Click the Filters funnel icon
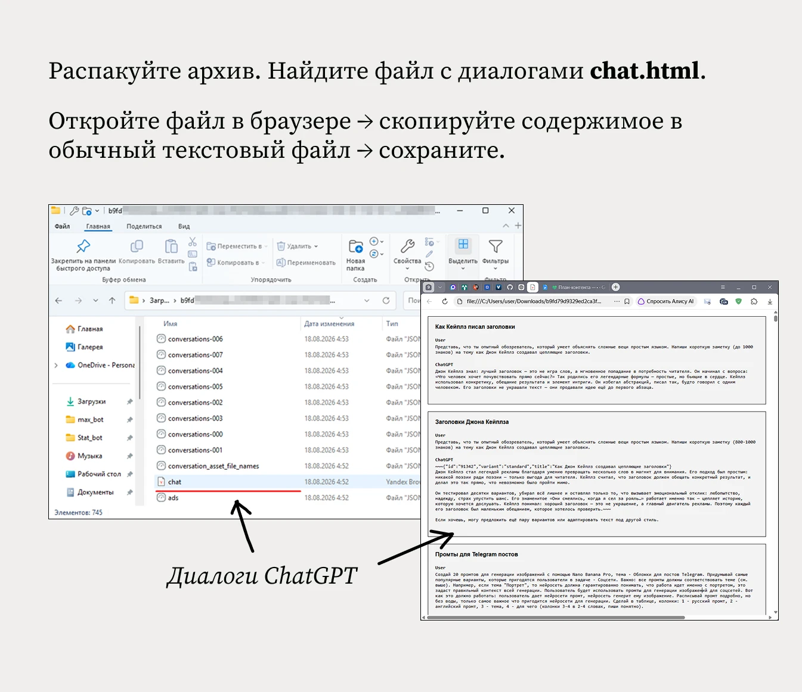 coord(495,245)
